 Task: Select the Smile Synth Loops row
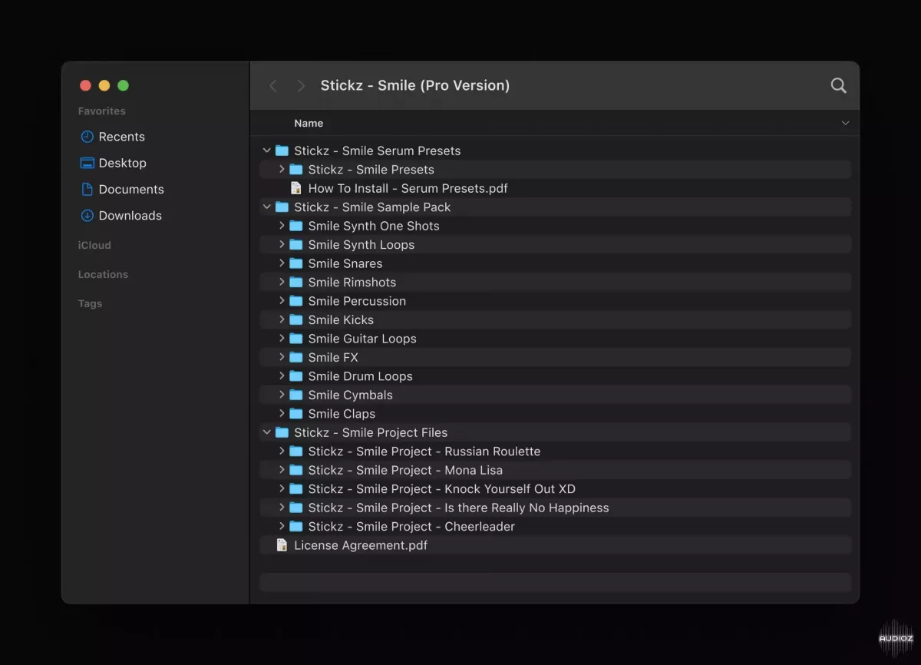tap(555, 245)
